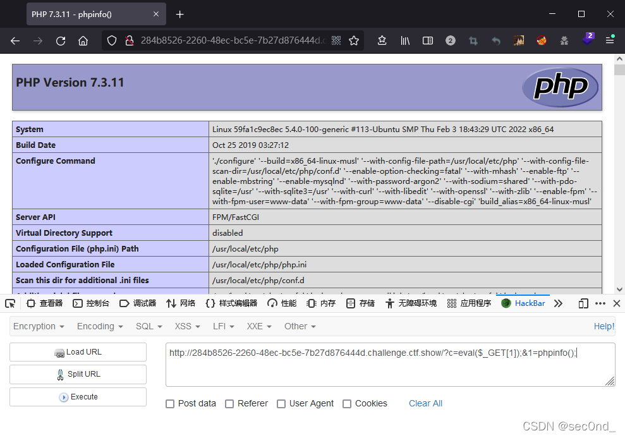Viewport: 625px width, 438px height.
Task: Switch to the 网络 network tab
Action: pos(181,303)
